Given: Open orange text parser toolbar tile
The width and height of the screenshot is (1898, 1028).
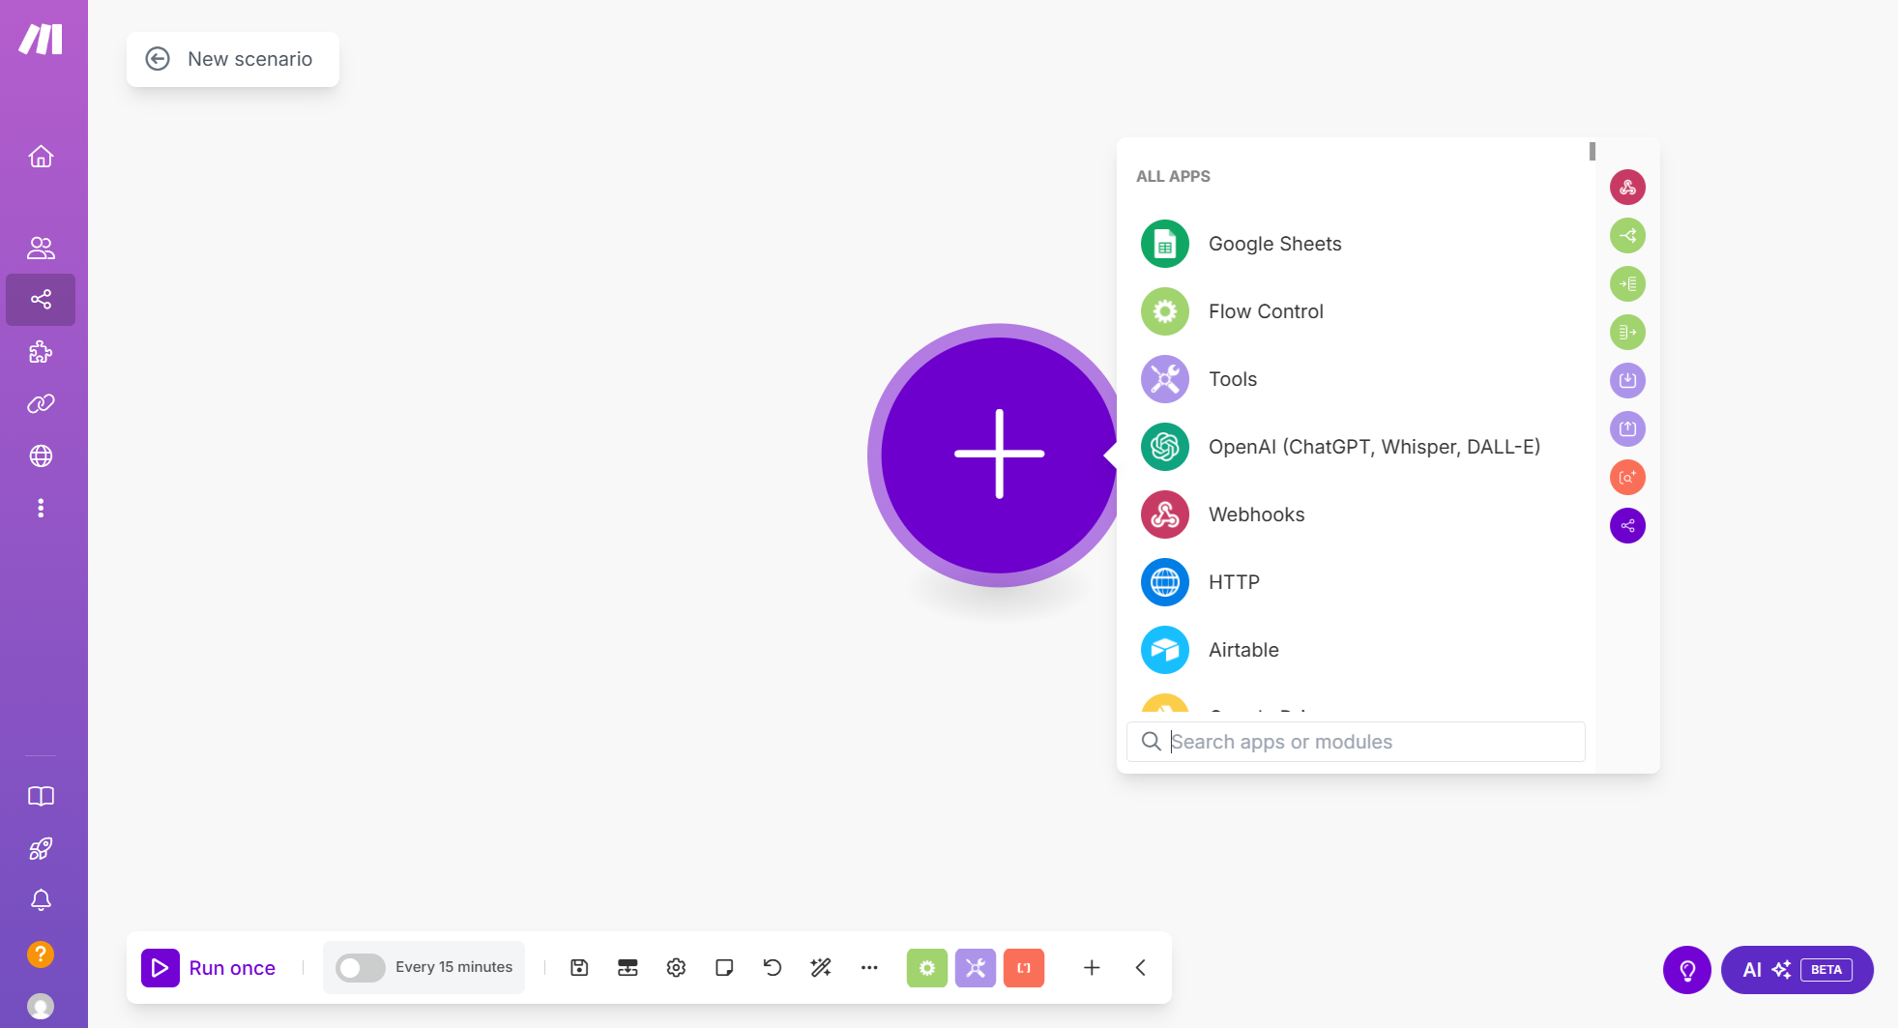Looking at the screenshot, I should click(x=1024, y=968).
